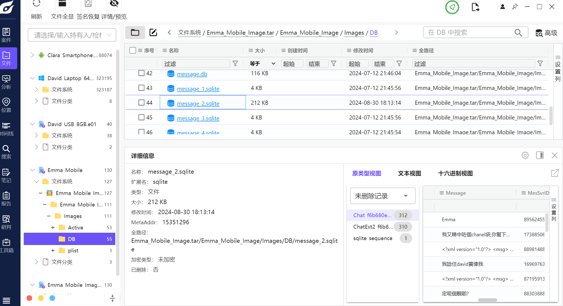Check the checkbox for message_2.sqlite
Viewport: 563px width, 306px height.
pyautogui.click(x=141, y=102)
